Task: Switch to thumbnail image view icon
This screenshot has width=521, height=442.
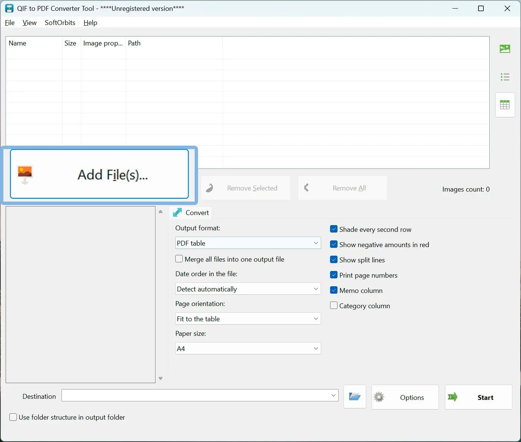Action: click(x=505, y=49)
